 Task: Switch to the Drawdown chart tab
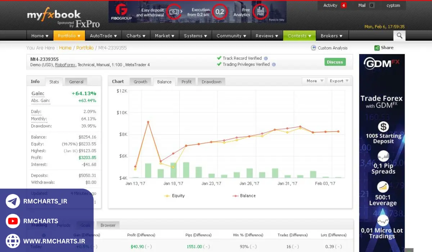pos(211,82)
